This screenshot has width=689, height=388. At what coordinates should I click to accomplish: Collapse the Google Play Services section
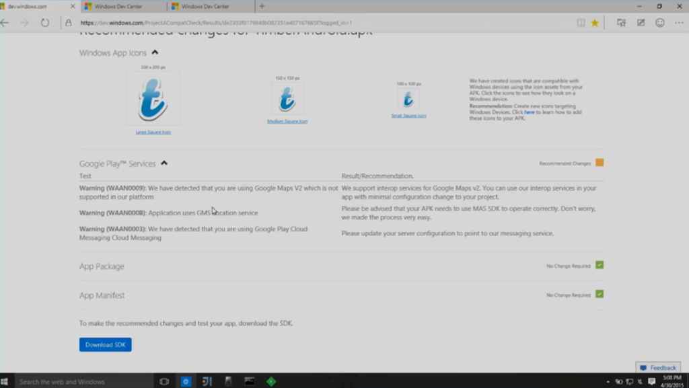tap(164, 163)
